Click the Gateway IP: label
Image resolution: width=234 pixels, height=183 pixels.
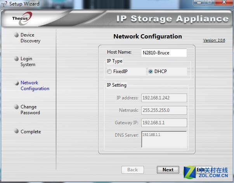[x=127, y=123]
